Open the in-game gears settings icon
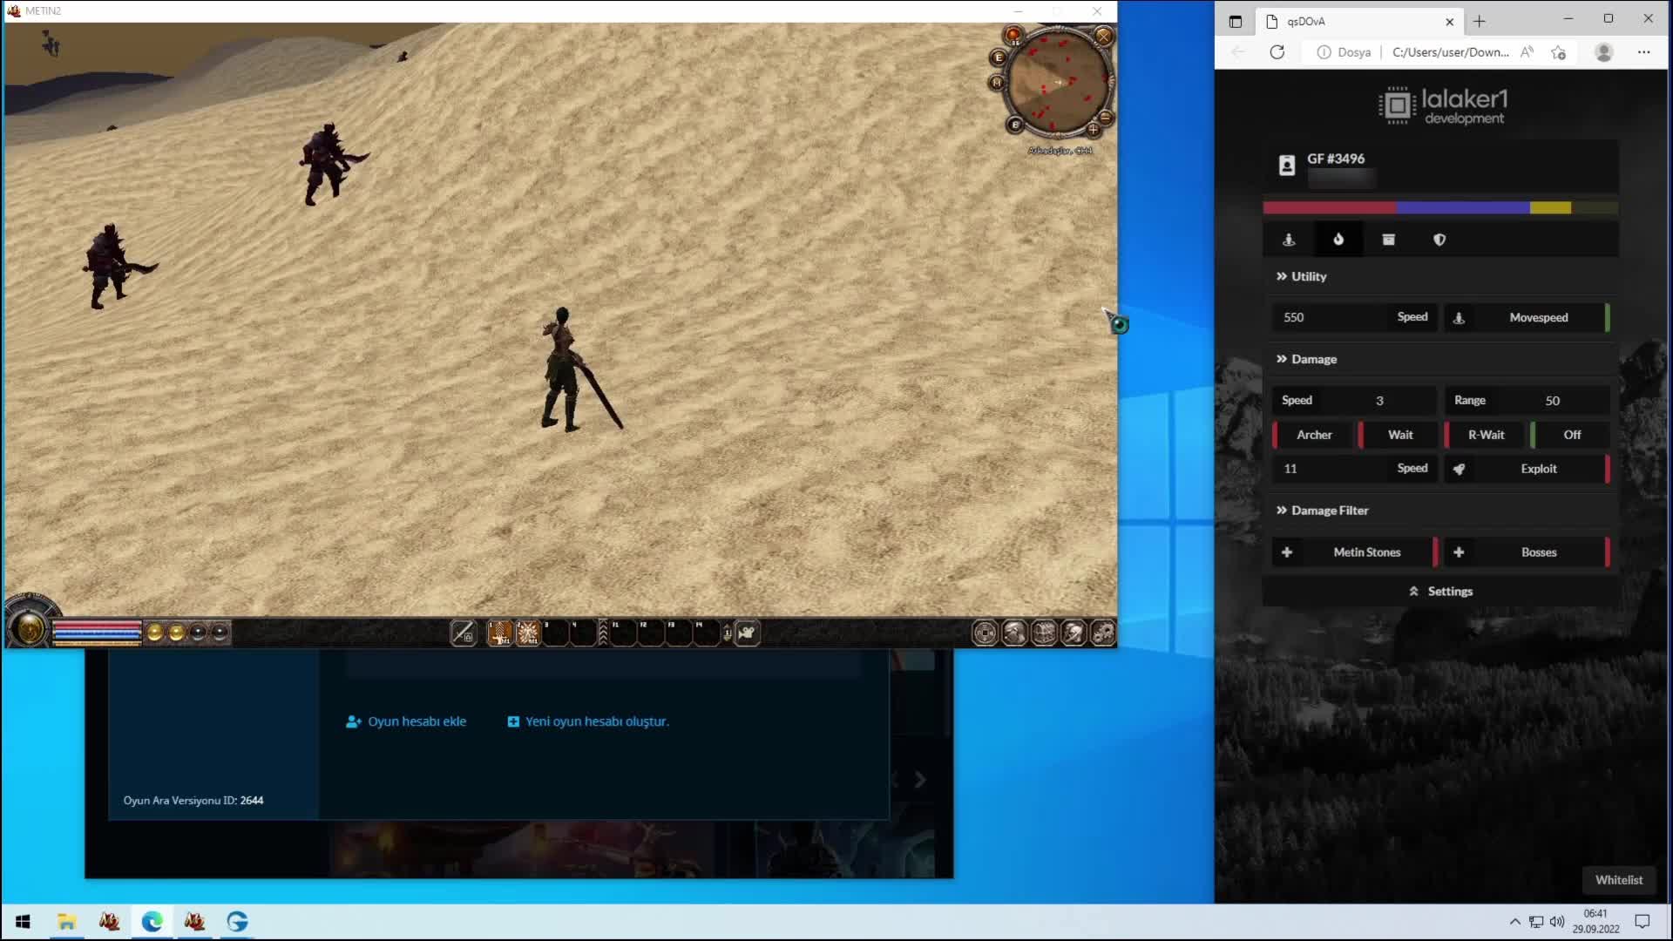Viewport: 1673px width, 941px height. point(1102,633)
